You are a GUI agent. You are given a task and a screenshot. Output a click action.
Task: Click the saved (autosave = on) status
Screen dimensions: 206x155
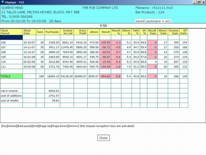tap(153, 21)
